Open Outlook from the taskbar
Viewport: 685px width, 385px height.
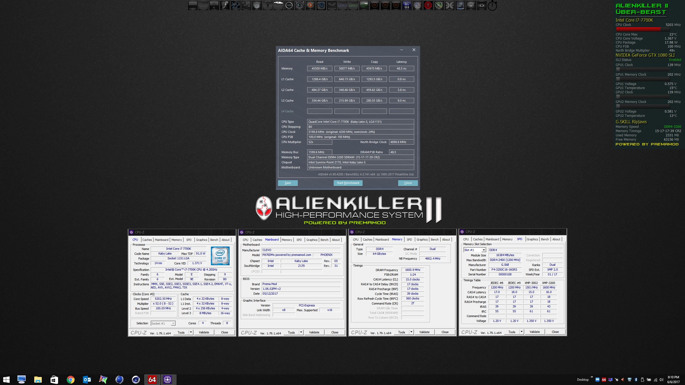pyautogui.click(x=87, y=379)
